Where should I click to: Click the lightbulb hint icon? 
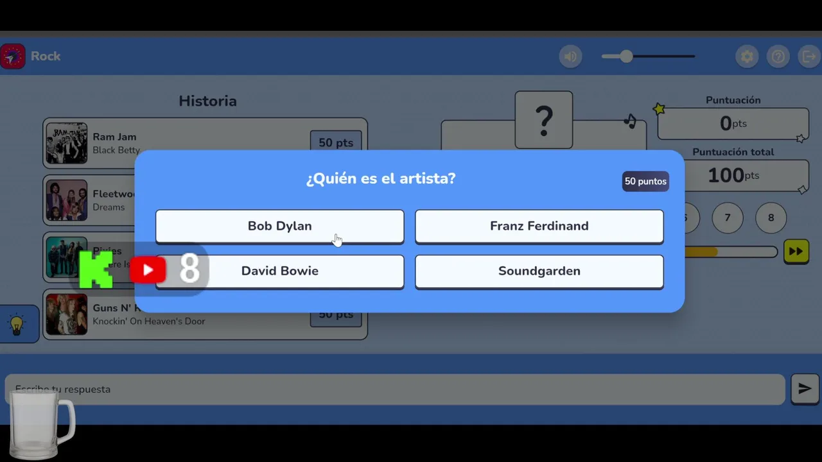(x=17, y=324)
